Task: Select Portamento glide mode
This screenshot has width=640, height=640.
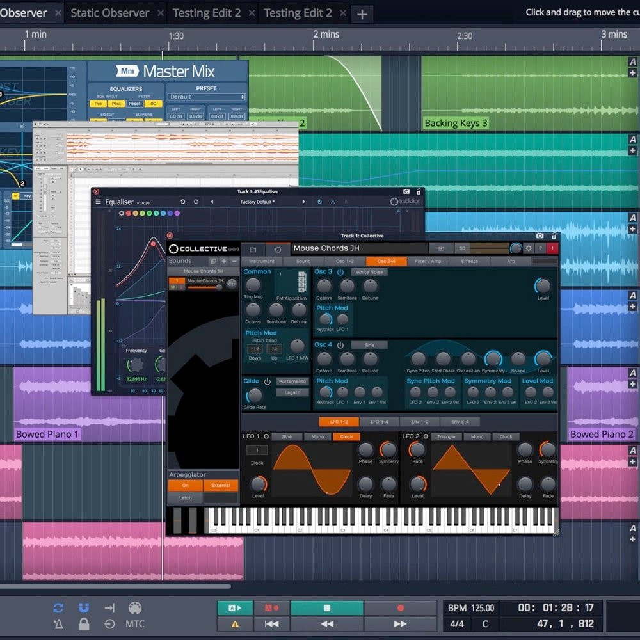Action: click(292, 381)
